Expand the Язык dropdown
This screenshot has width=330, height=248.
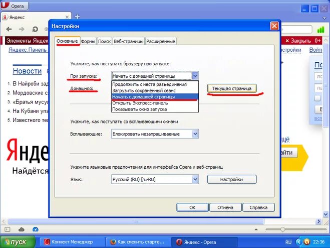click(x=195, y=179)
